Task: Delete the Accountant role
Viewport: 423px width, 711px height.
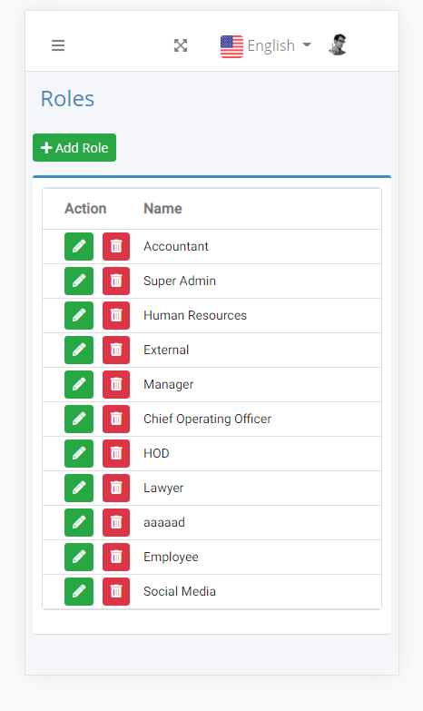Action: 116,247
